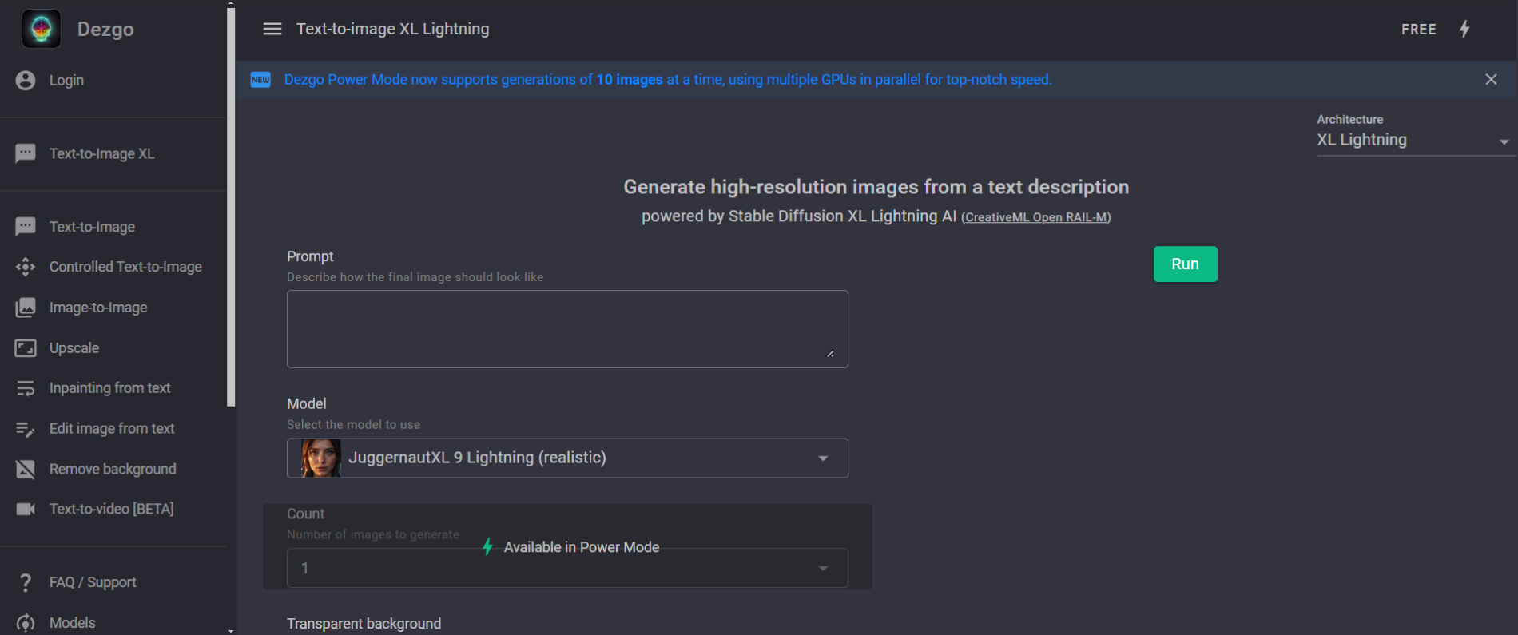The height and width of the screenshot is (635, 1518).
Task: Click the Upscale icon
Action: click(x=26, y=348)
